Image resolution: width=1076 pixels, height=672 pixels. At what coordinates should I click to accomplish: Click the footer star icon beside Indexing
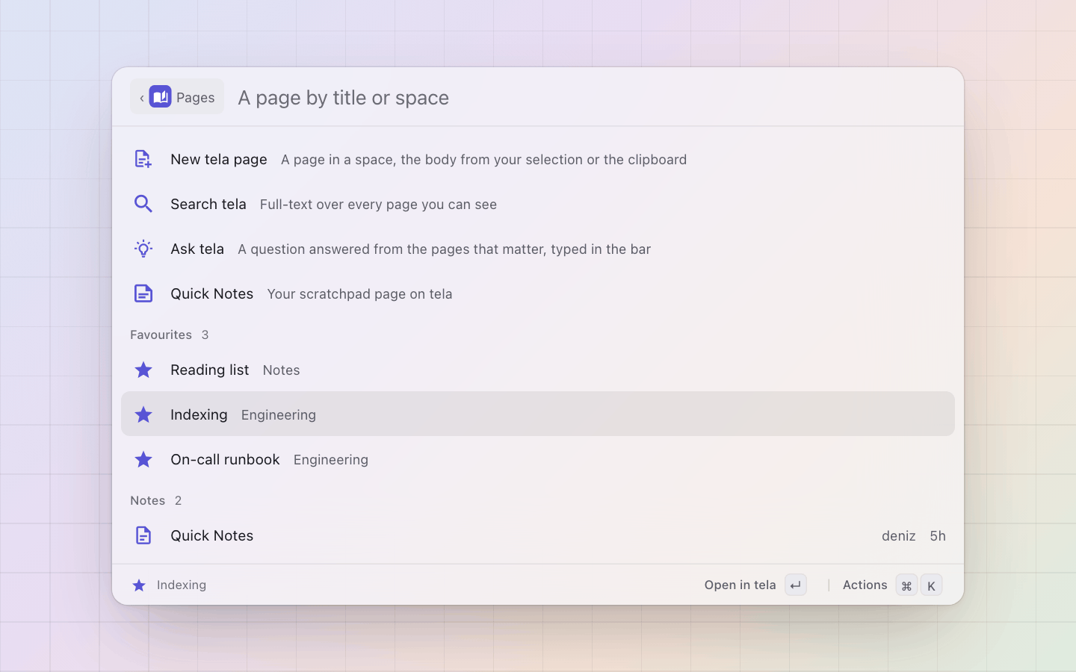[x=139, y=585]
